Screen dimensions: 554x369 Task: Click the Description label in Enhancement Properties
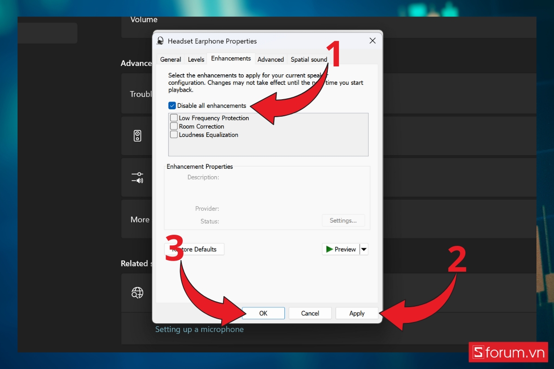203,177
